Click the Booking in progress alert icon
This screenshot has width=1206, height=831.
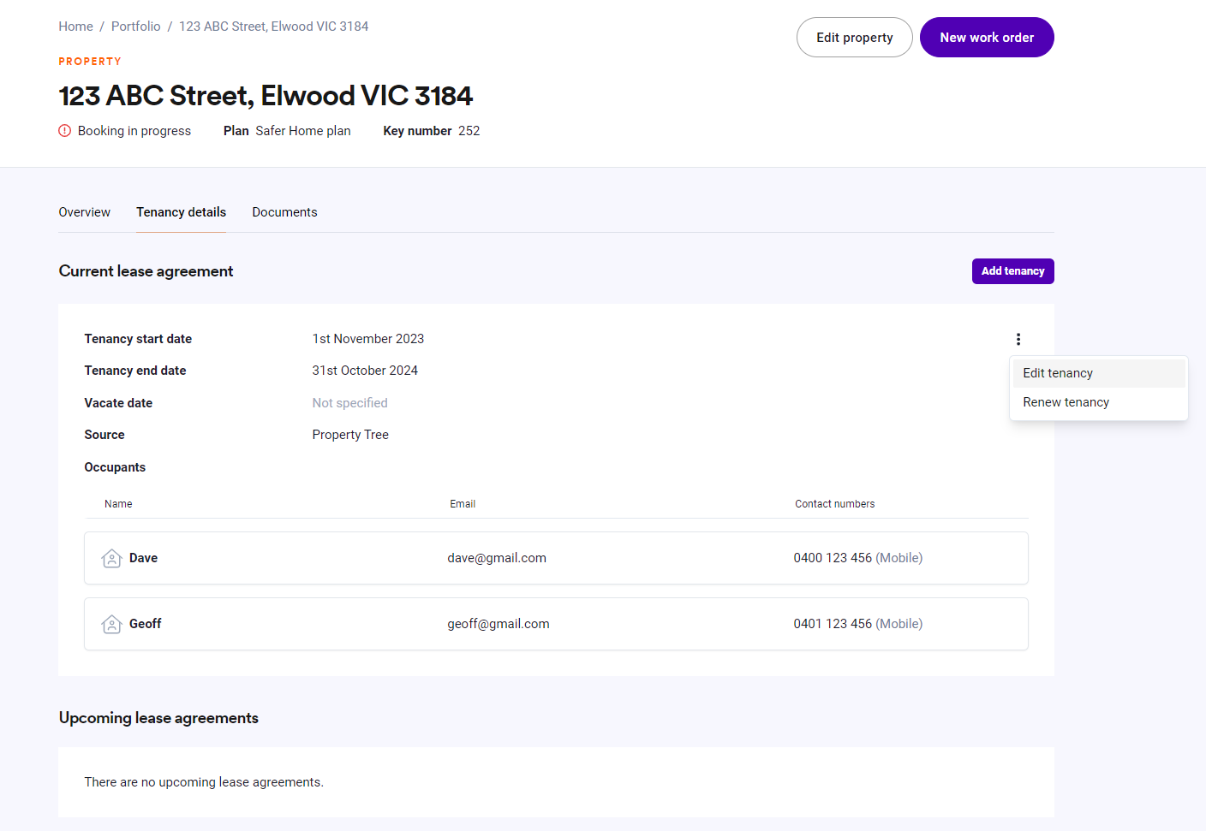click(65, 131)
